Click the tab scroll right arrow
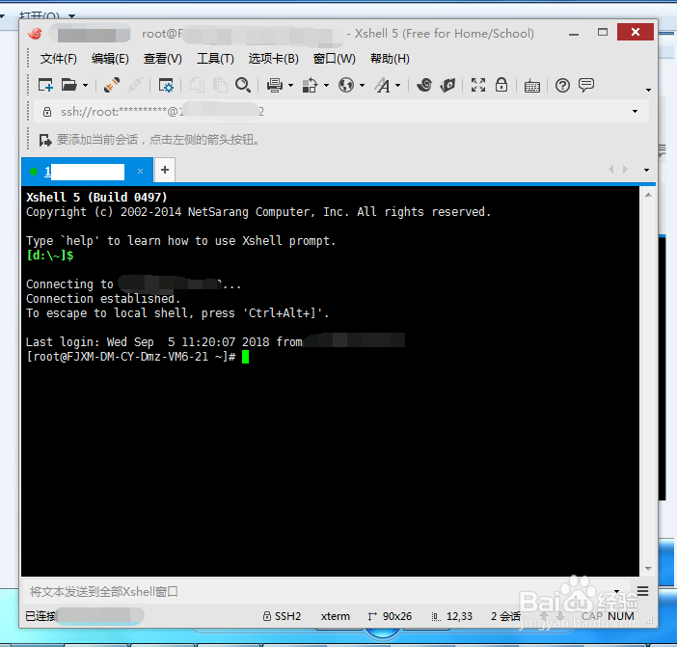This screenshot has width=677, height=647. click(x=625, y=170)
